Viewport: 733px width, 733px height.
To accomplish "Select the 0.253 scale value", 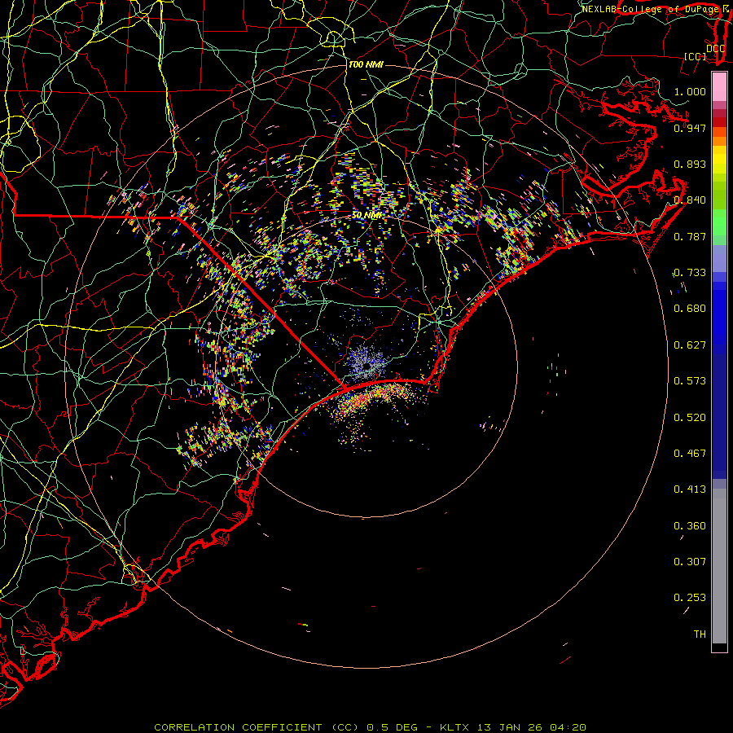I will click(690, 598).
